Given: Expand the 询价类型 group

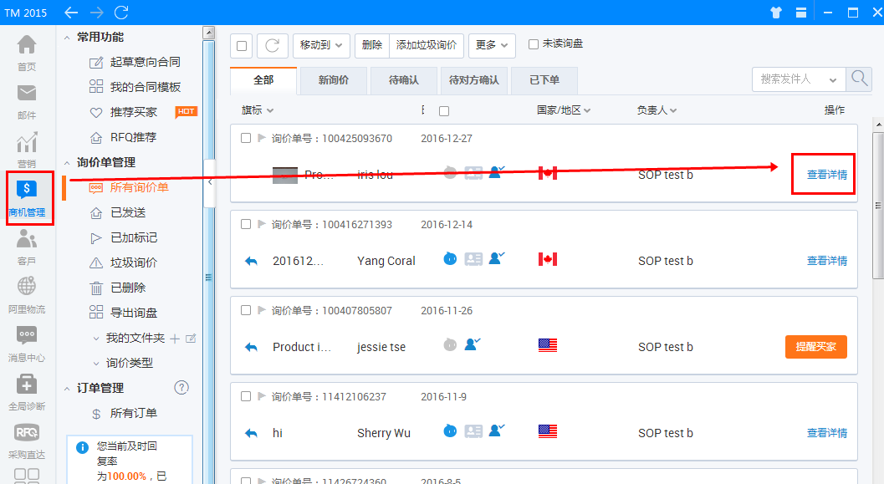Looking at the screenshot, I should coord(96,364).
